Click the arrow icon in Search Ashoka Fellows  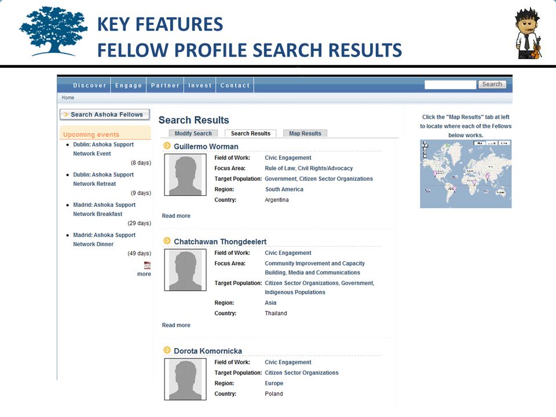coord(66,114)
